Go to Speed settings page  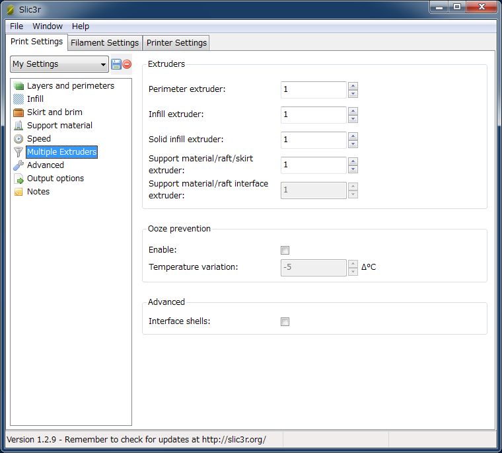tap(39, 139)
